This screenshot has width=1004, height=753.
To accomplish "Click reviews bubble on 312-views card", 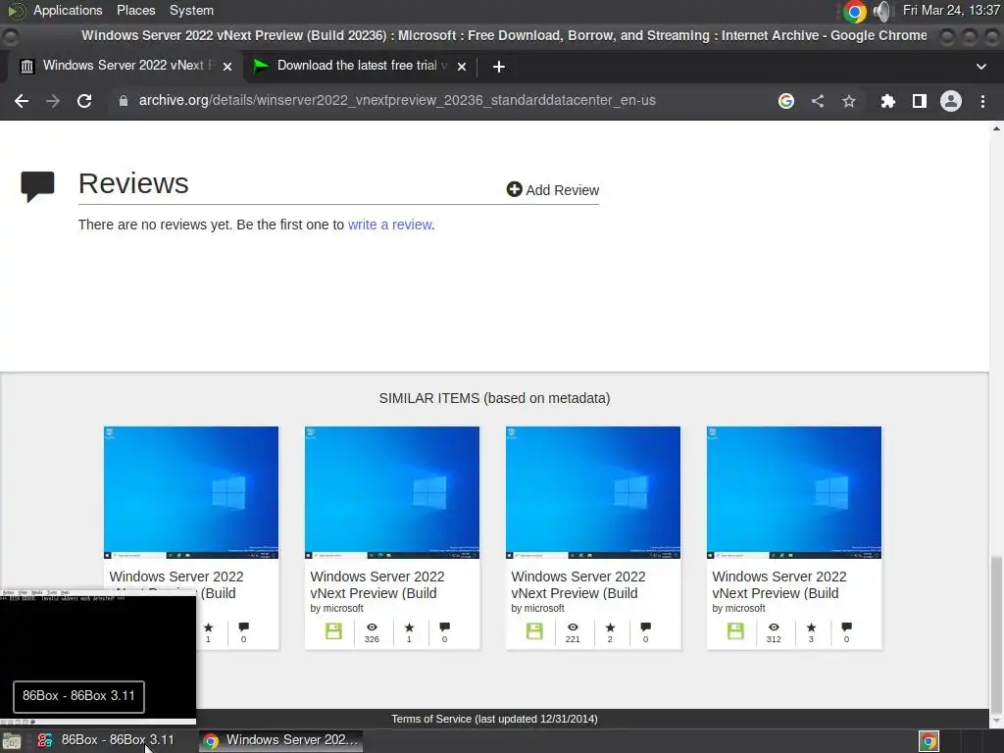I will click(846, 627).
